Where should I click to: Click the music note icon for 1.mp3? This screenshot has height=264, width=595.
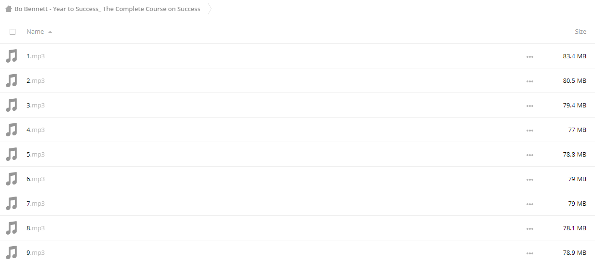[12, 56]
